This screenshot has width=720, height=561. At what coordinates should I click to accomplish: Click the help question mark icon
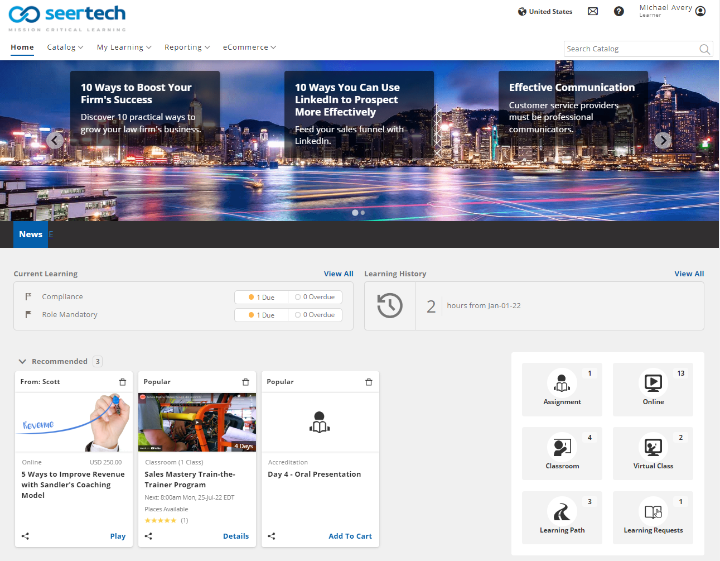coord(618,11)
